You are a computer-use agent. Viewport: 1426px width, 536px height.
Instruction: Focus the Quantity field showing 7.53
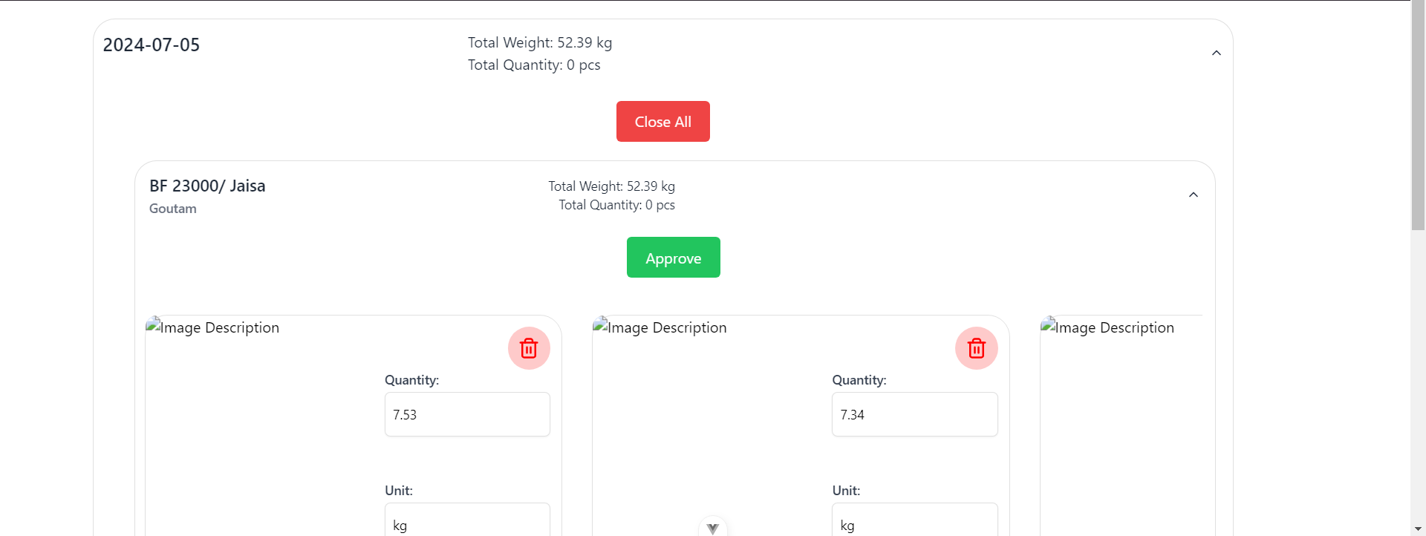coord(466,414)
